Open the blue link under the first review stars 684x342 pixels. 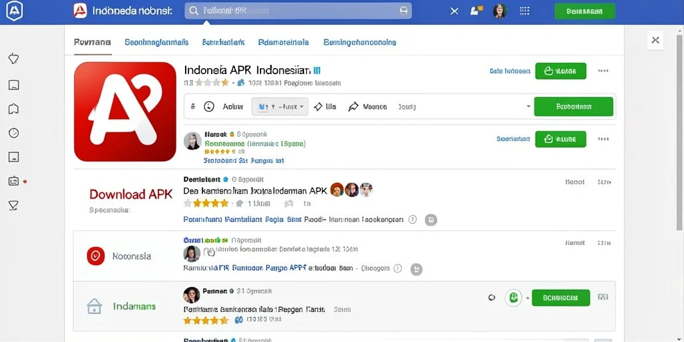[x=244, y=160]
